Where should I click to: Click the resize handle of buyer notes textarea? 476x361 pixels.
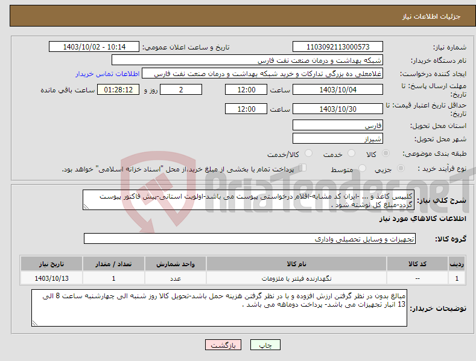(35, 324)
